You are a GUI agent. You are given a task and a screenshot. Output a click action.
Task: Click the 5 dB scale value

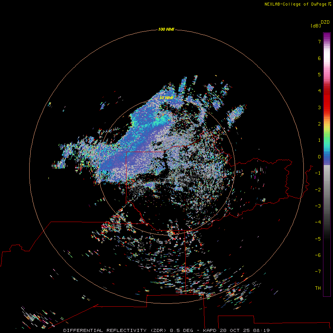[x=319, y=74]
